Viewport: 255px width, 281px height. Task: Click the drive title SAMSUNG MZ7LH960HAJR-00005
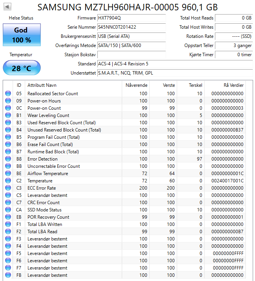pyautogui.click(x=108, y=7)
